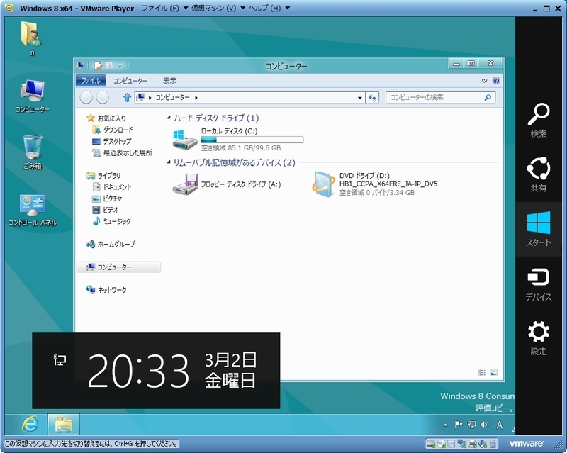This screenshot has height=453, width=567.
Task: Click the Explorer forward button
Action: pyautogui.click(x=102, y=97)
